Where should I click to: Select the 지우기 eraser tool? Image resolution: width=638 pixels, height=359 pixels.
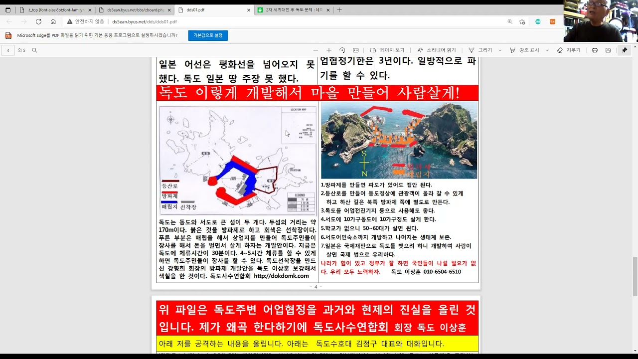pos(569,50)
